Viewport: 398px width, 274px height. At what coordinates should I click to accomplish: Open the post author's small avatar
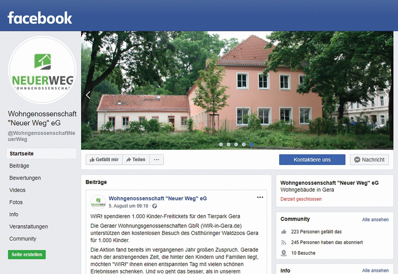click(98, 202)
